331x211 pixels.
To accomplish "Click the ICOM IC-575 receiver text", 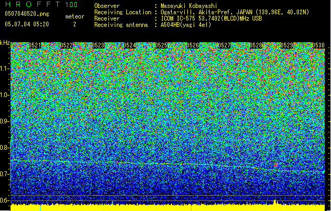I will [211, 18].
